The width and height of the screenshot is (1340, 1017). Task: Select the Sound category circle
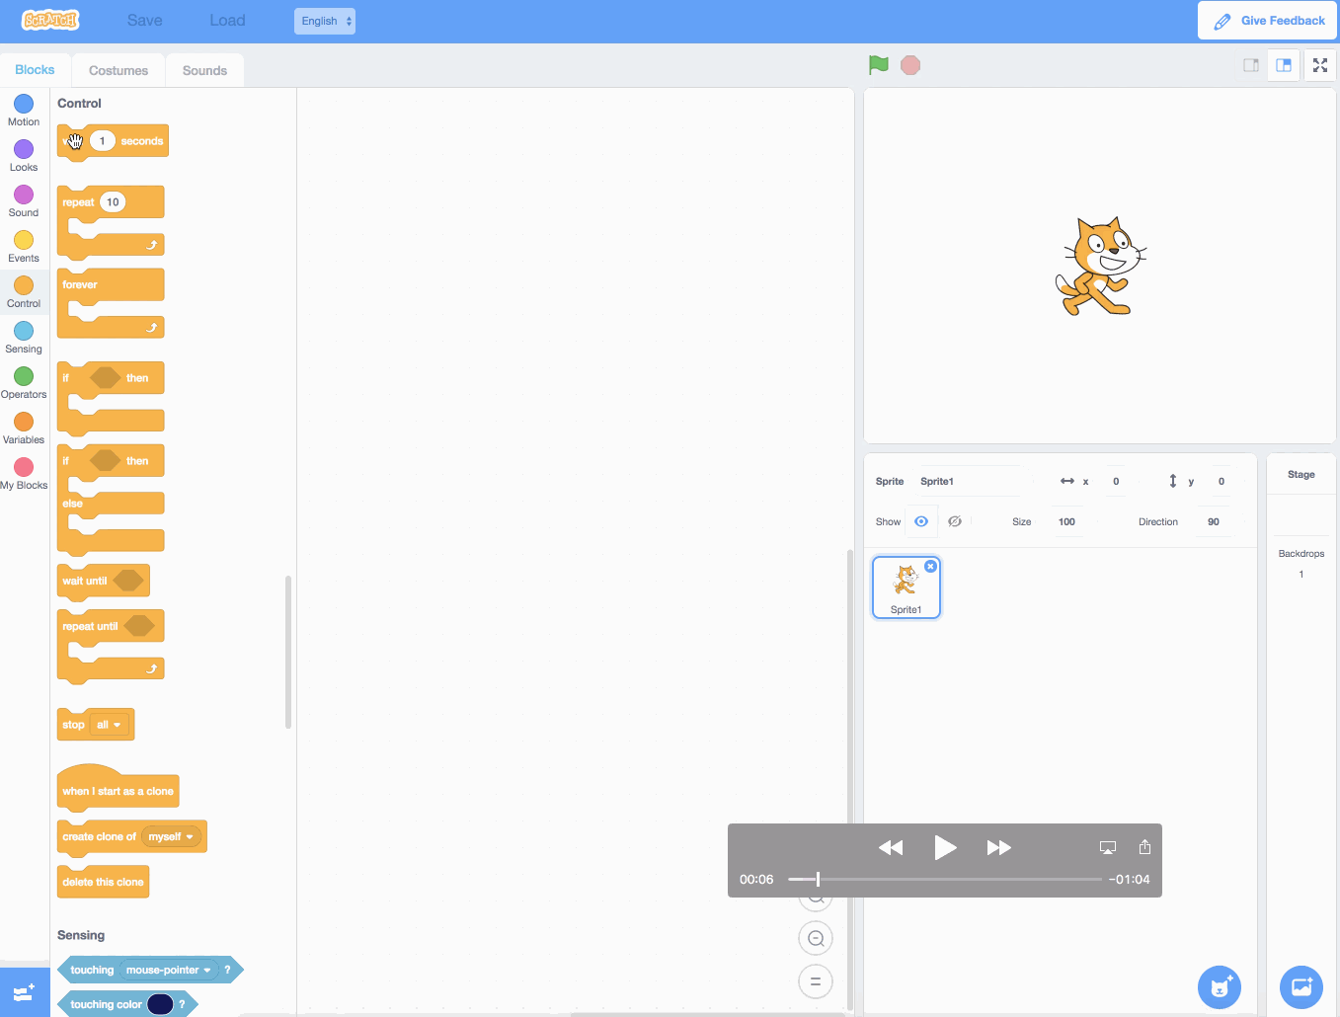pyautogui.click(x=24, y=195)
